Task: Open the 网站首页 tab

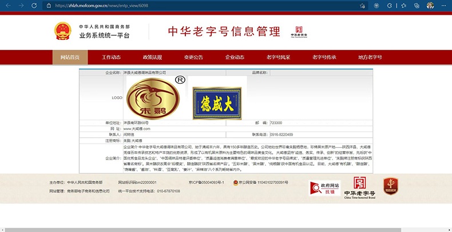Action: pos(70,57)
